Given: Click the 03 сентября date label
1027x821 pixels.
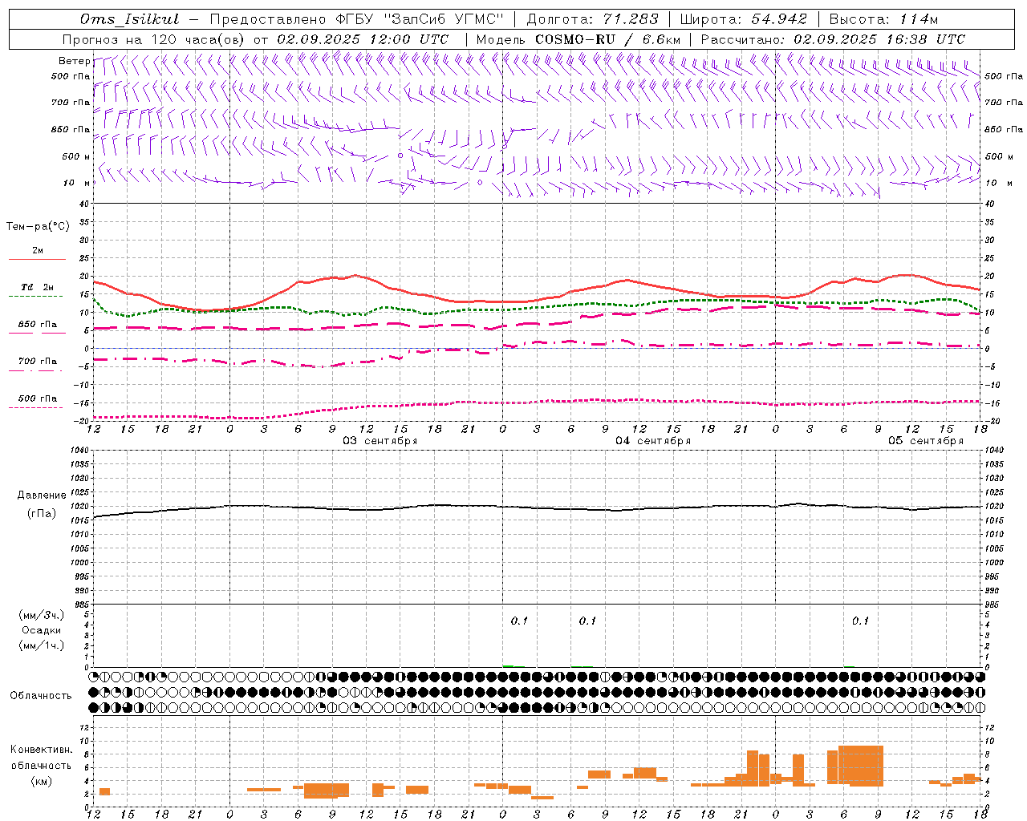Looking at the screenshot, I should (380, 441).
